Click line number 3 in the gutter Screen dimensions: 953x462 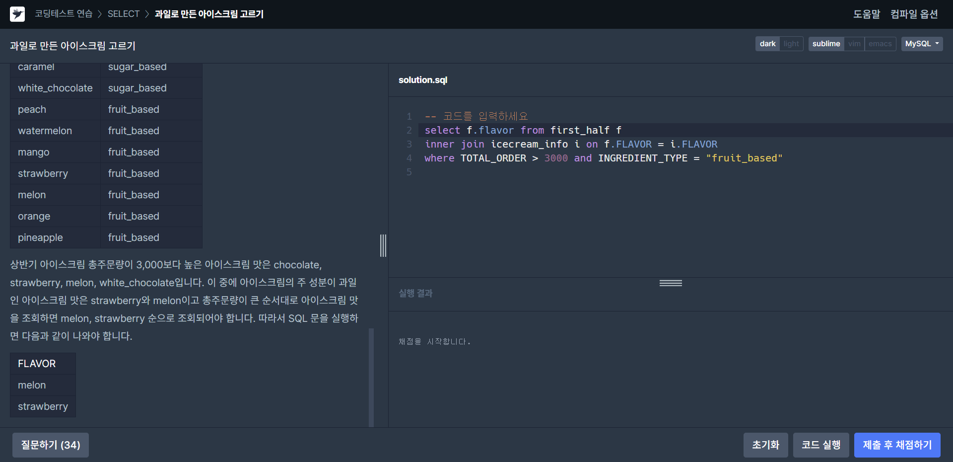click(x=409, y=144)
